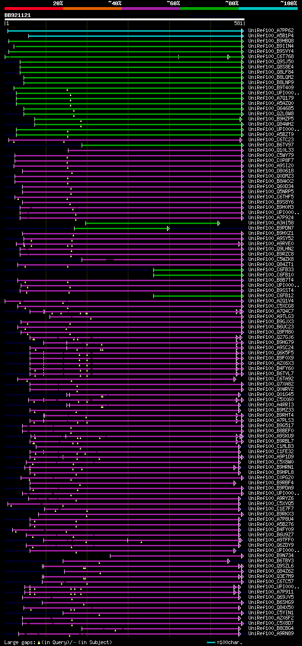Click the purple ~60% identity legend segment
Viewport: 302px width, 646px height.
[151, 8]
